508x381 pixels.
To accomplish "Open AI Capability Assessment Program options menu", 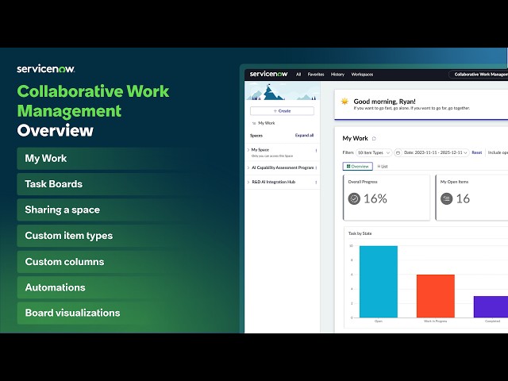I will [x=316, y=167].
